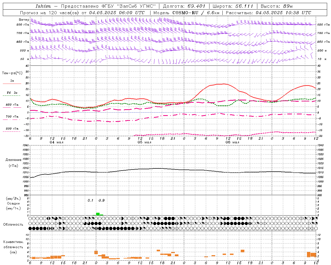The width and height of the screenshot is (331, 265).
Task: Click "Рассчитано: 04.05.2025 10:38 UTC" text
Action: click(268, 13)
